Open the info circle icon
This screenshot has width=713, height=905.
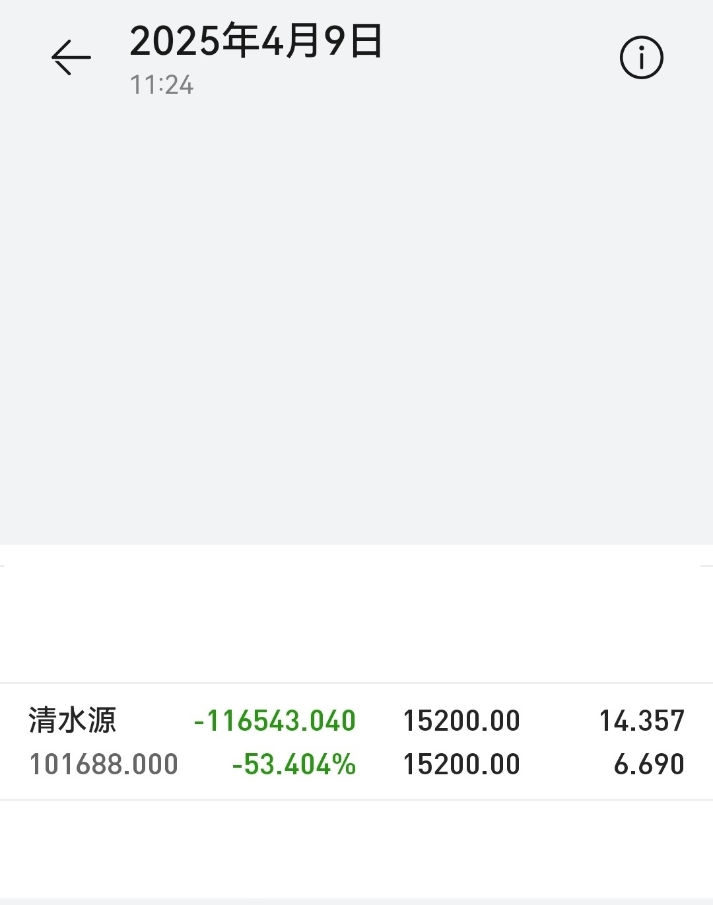pos(641,58)
